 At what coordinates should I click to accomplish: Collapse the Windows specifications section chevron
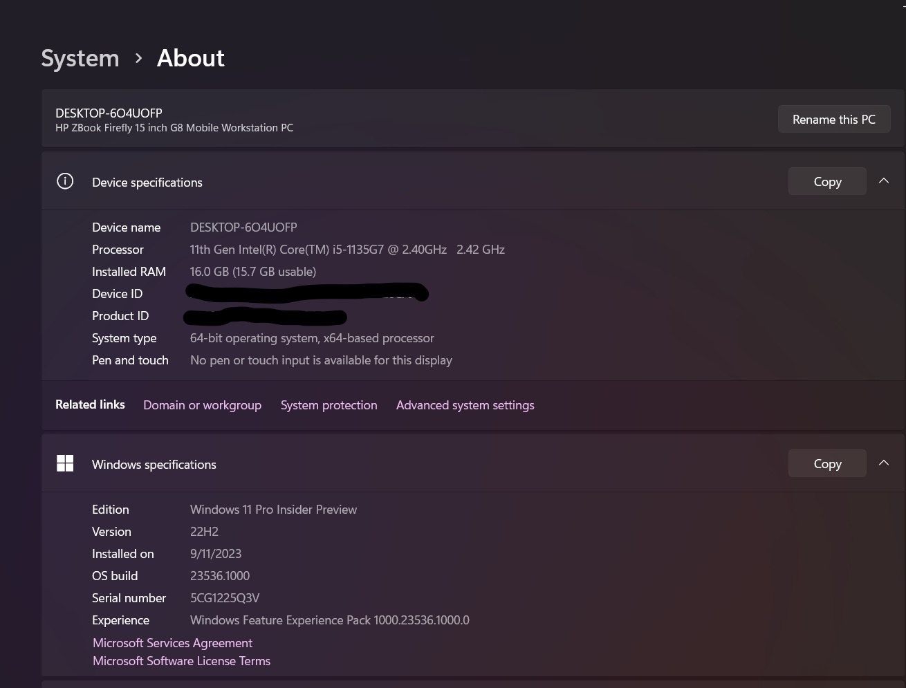pyautogui.click(x=883, y=463)
